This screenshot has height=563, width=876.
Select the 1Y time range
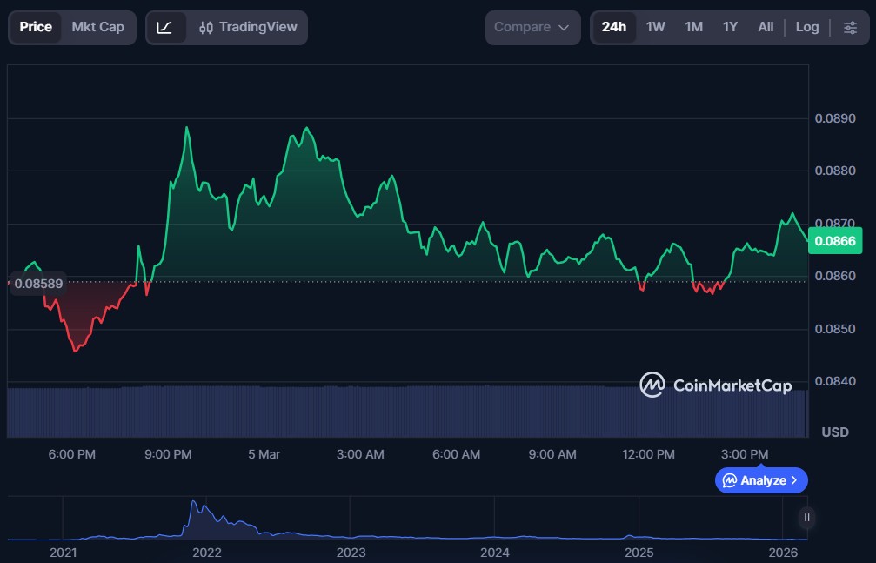click(730, 27)
